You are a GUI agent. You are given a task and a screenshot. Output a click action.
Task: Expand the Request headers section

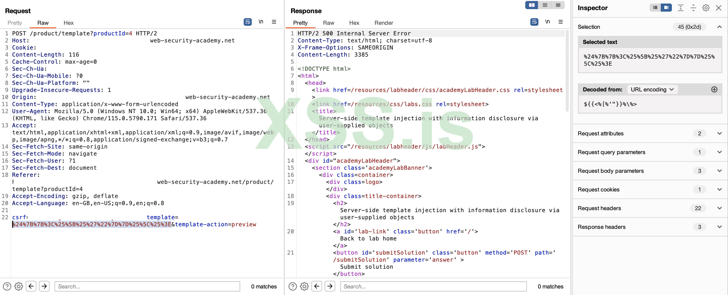[719, 208]
